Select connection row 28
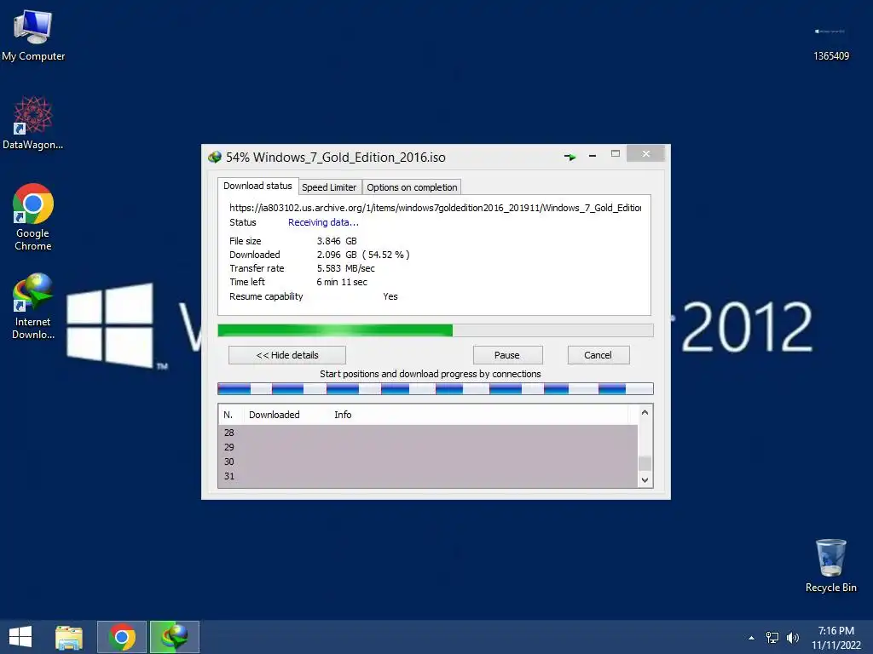Screen dimensions: 873x654 pyautogui.click(x=428, y=433)
